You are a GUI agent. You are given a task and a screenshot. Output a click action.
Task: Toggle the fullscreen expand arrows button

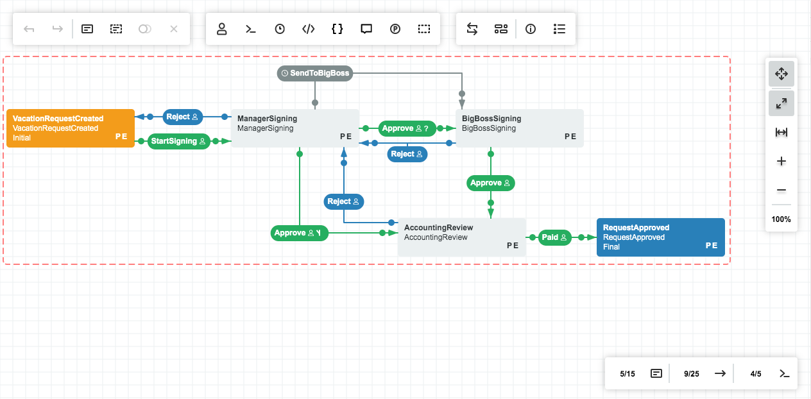[x=781, y=103]
